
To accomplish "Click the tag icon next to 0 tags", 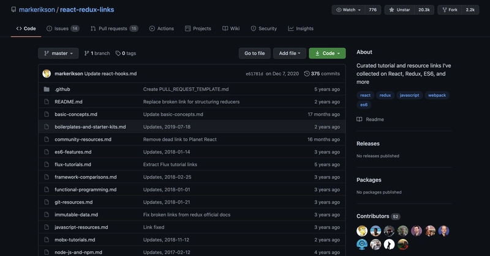I will pyautogui.click(x=118, y=53).
